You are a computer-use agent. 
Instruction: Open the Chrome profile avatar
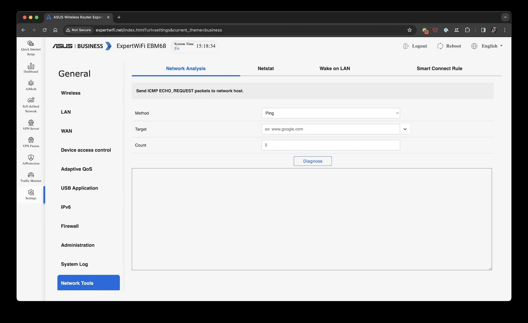click(494, 30)
